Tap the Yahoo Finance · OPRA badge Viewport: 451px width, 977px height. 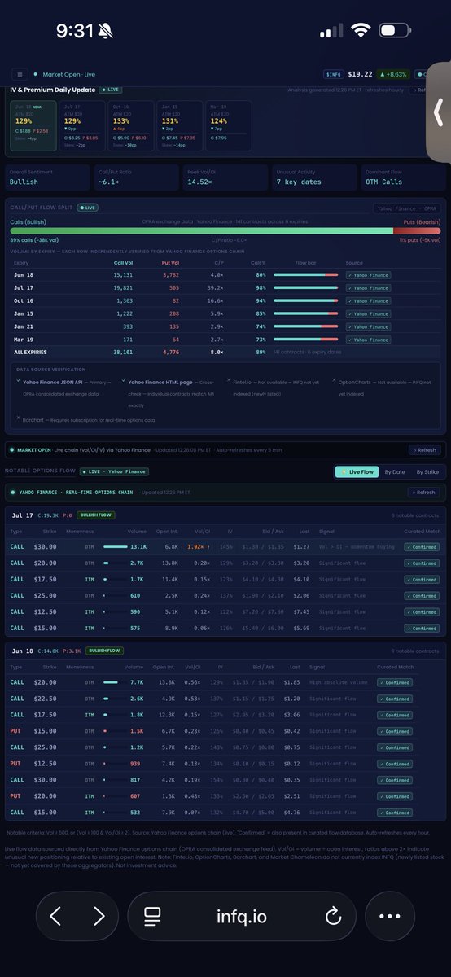coord(406,208)
